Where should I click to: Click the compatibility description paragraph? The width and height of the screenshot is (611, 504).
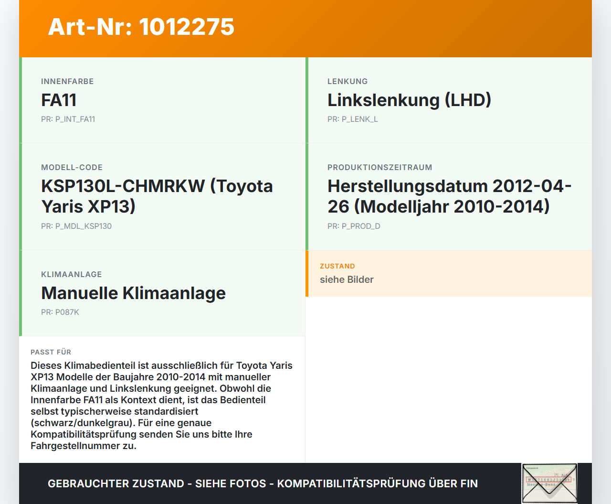162,406
